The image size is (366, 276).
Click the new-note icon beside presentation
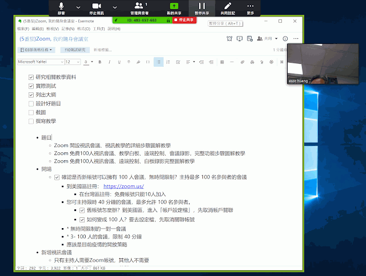pyautogui.click(x=250, y=39)
